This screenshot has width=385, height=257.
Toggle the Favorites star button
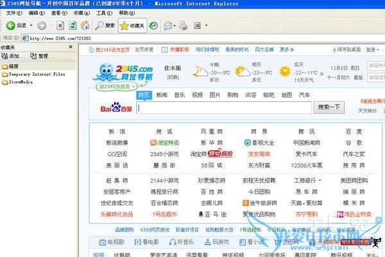click(132, 25)
